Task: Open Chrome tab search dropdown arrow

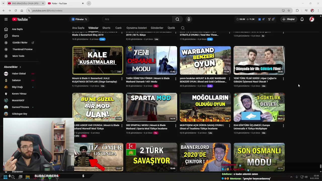Action: (x=3, y=3)
